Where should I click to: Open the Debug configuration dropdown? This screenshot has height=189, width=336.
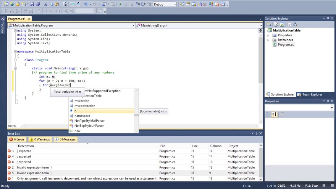165,4
